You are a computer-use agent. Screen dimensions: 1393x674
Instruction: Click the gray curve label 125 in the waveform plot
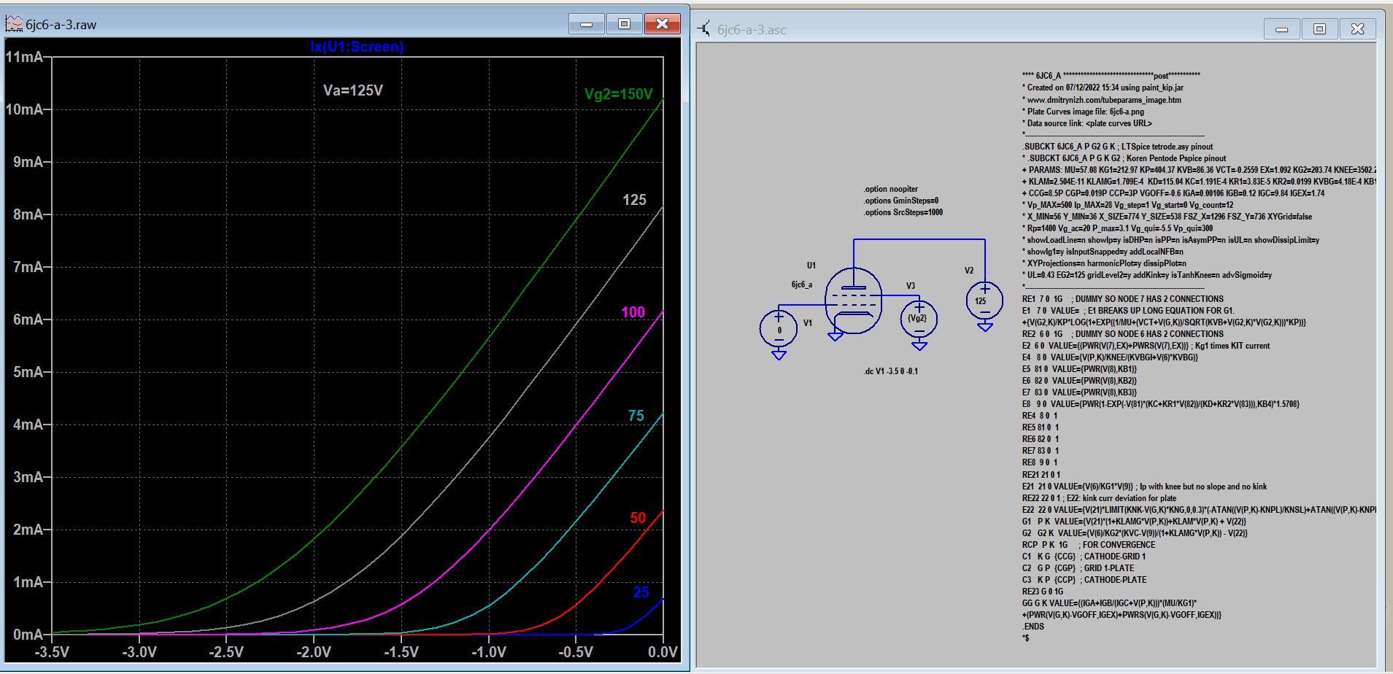[x=634, y=200]
